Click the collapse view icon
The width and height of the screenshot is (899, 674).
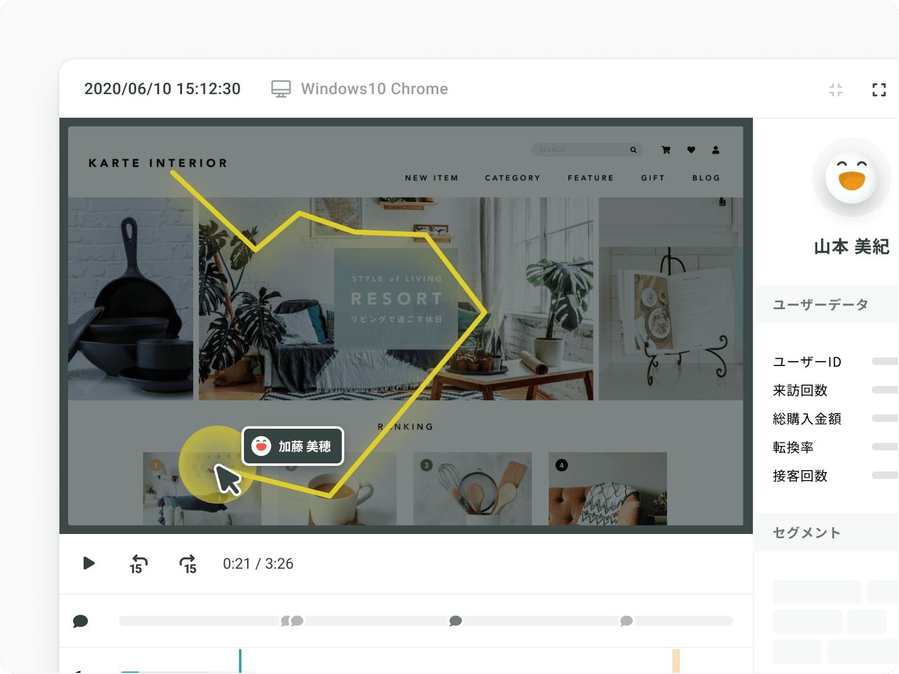click(x=836, y=90)
